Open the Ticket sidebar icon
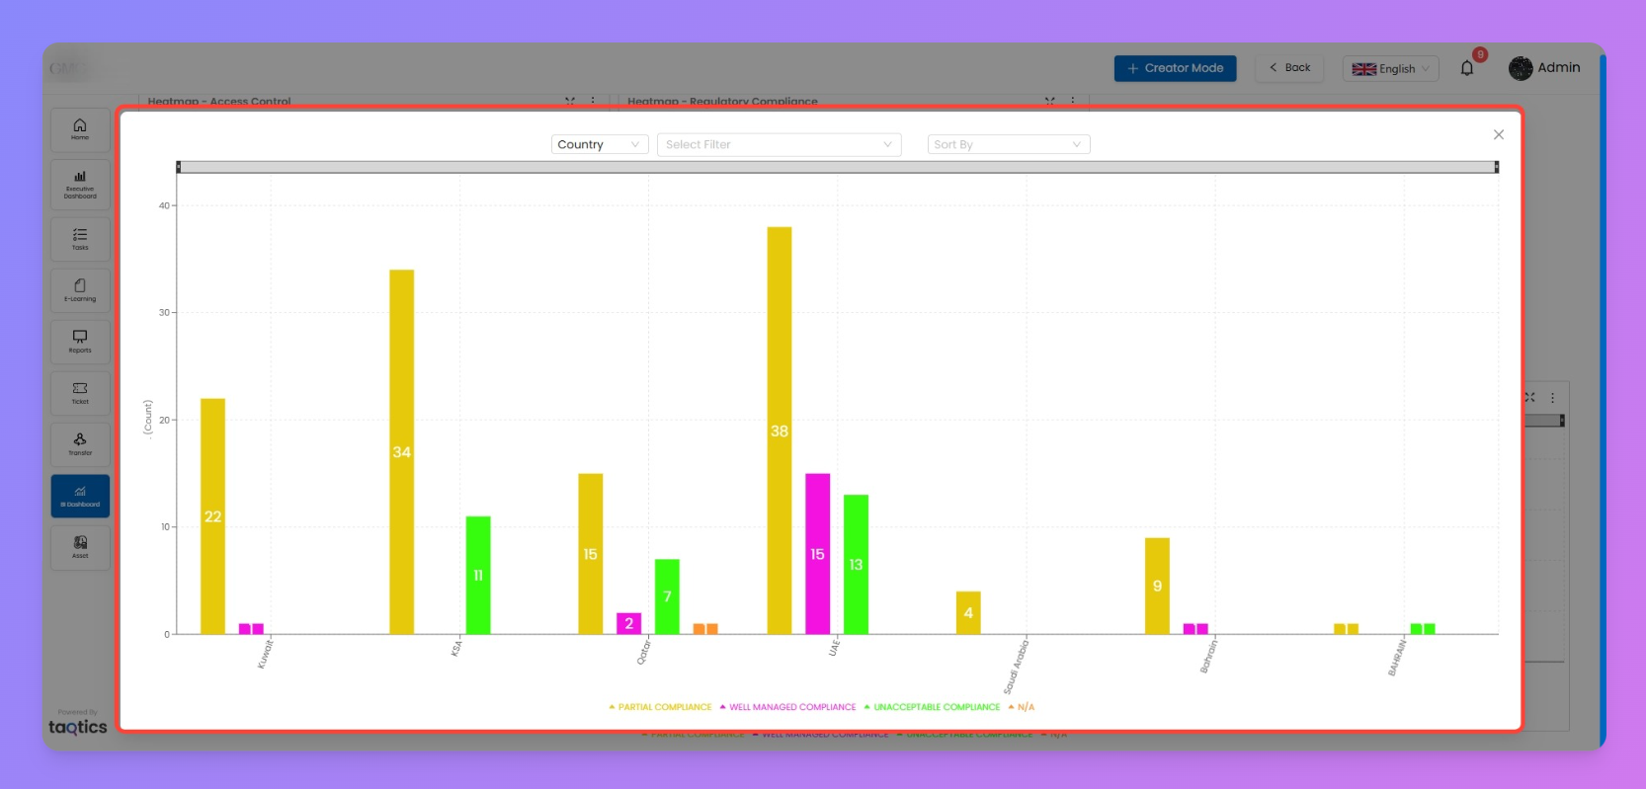The height and width of the screenshot is (789, 1646). tap(80, 393)
